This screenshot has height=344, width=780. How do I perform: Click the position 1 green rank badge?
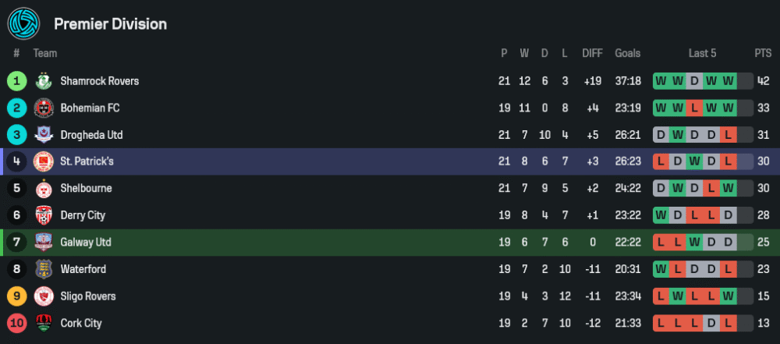(x=16, y=81)
